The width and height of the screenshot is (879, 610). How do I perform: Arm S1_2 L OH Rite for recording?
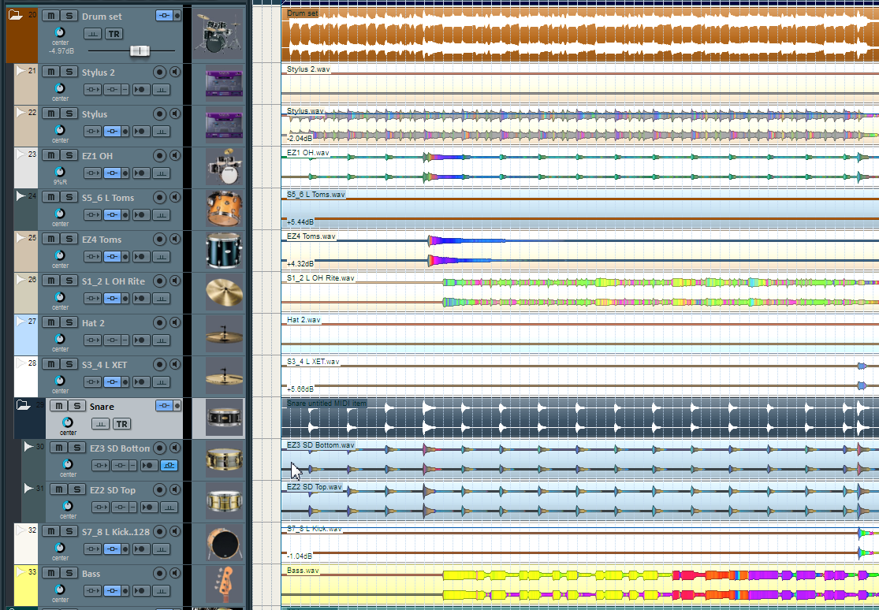160,281
